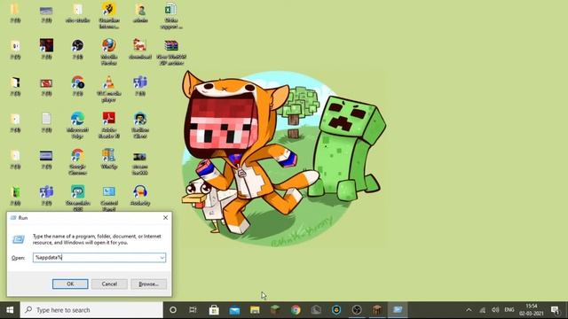Switch to OBS Studio on the taskbar
Viewport: 568px width, 319px height.
pyautogui.click(x=357, y=310)
